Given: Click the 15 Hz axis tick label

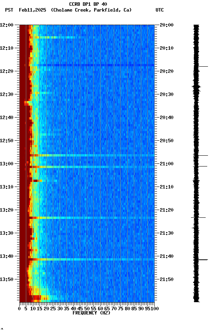Looking at the screenshot, I should point(39,309).
